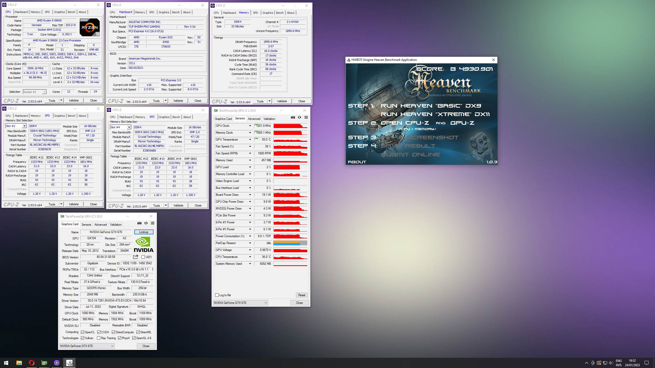Viewport: 655px width, 368px height.
Task: Open the hamburger menu in GPU-Z Graphics Card window
Action: [x=152, y=223]
